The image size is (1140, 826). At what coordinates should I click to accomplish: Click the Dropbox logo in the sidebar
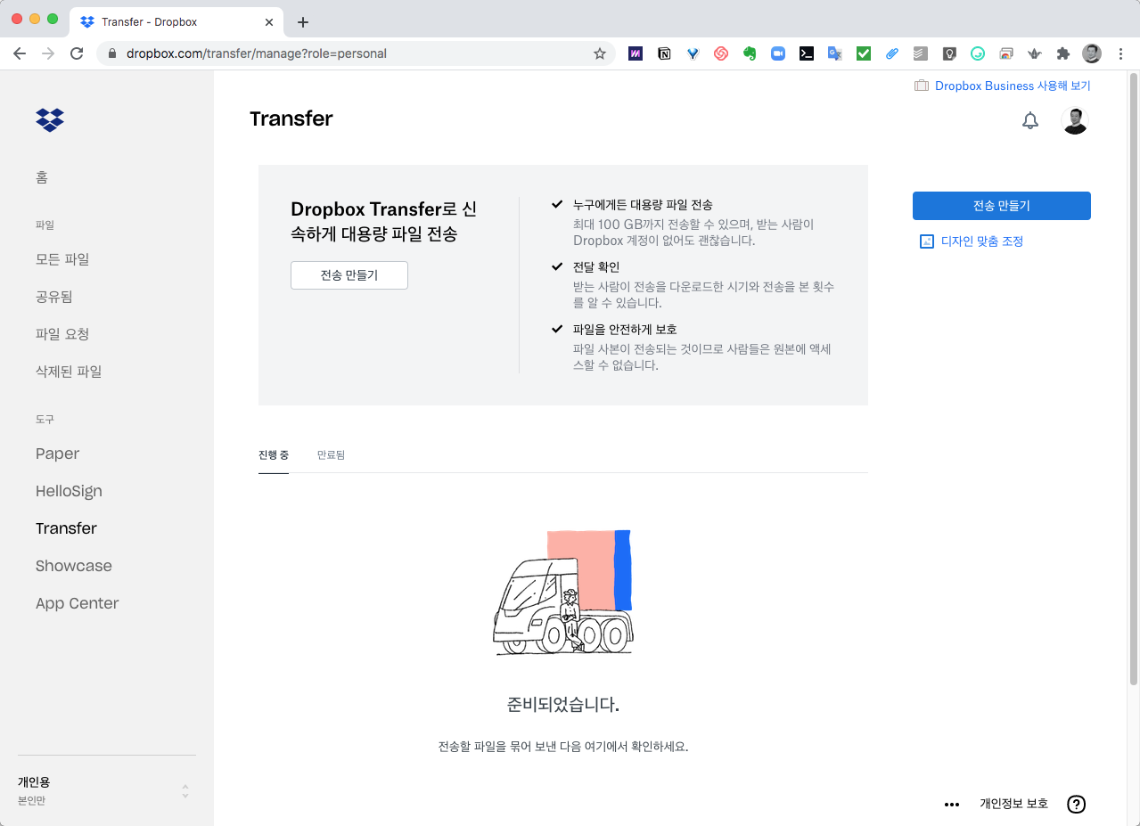pyautogui.click(x=50, y=119)
